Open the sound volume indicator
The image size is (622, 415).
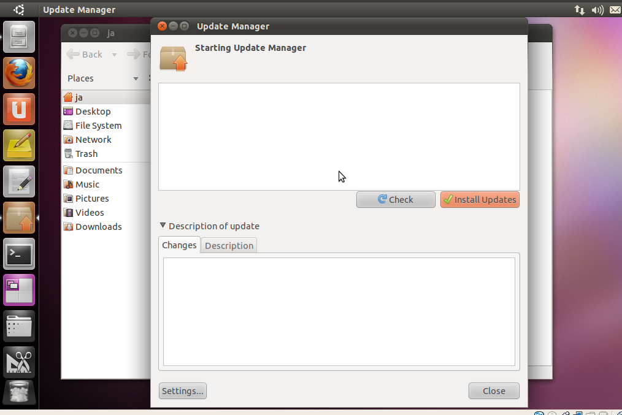597,10
